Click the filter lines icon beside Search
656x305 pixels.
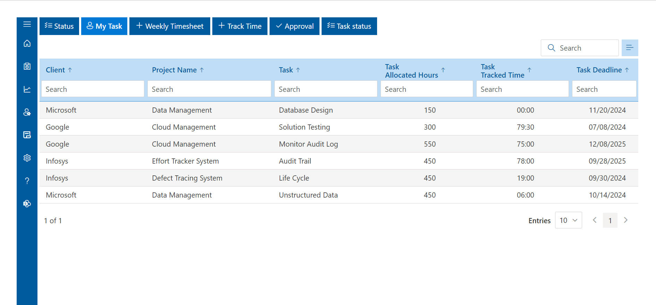click(630, 48)
